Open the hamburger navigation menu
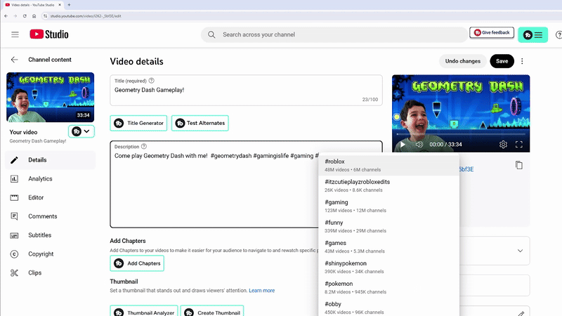 click(x=15, y=34)
